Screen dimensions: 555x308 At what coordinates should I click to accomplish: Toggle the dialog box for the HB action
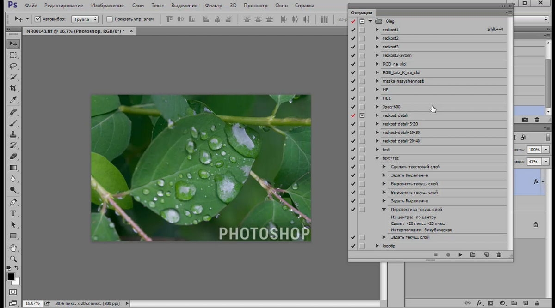tap(362, 90)
